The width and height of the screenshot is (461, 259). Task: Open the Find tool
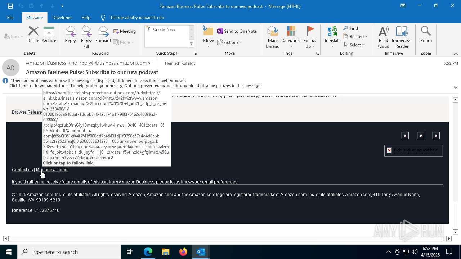pos(351,28)
